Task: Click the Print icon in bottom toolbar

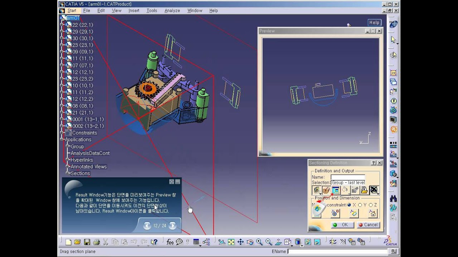Action: pos(96,242)
